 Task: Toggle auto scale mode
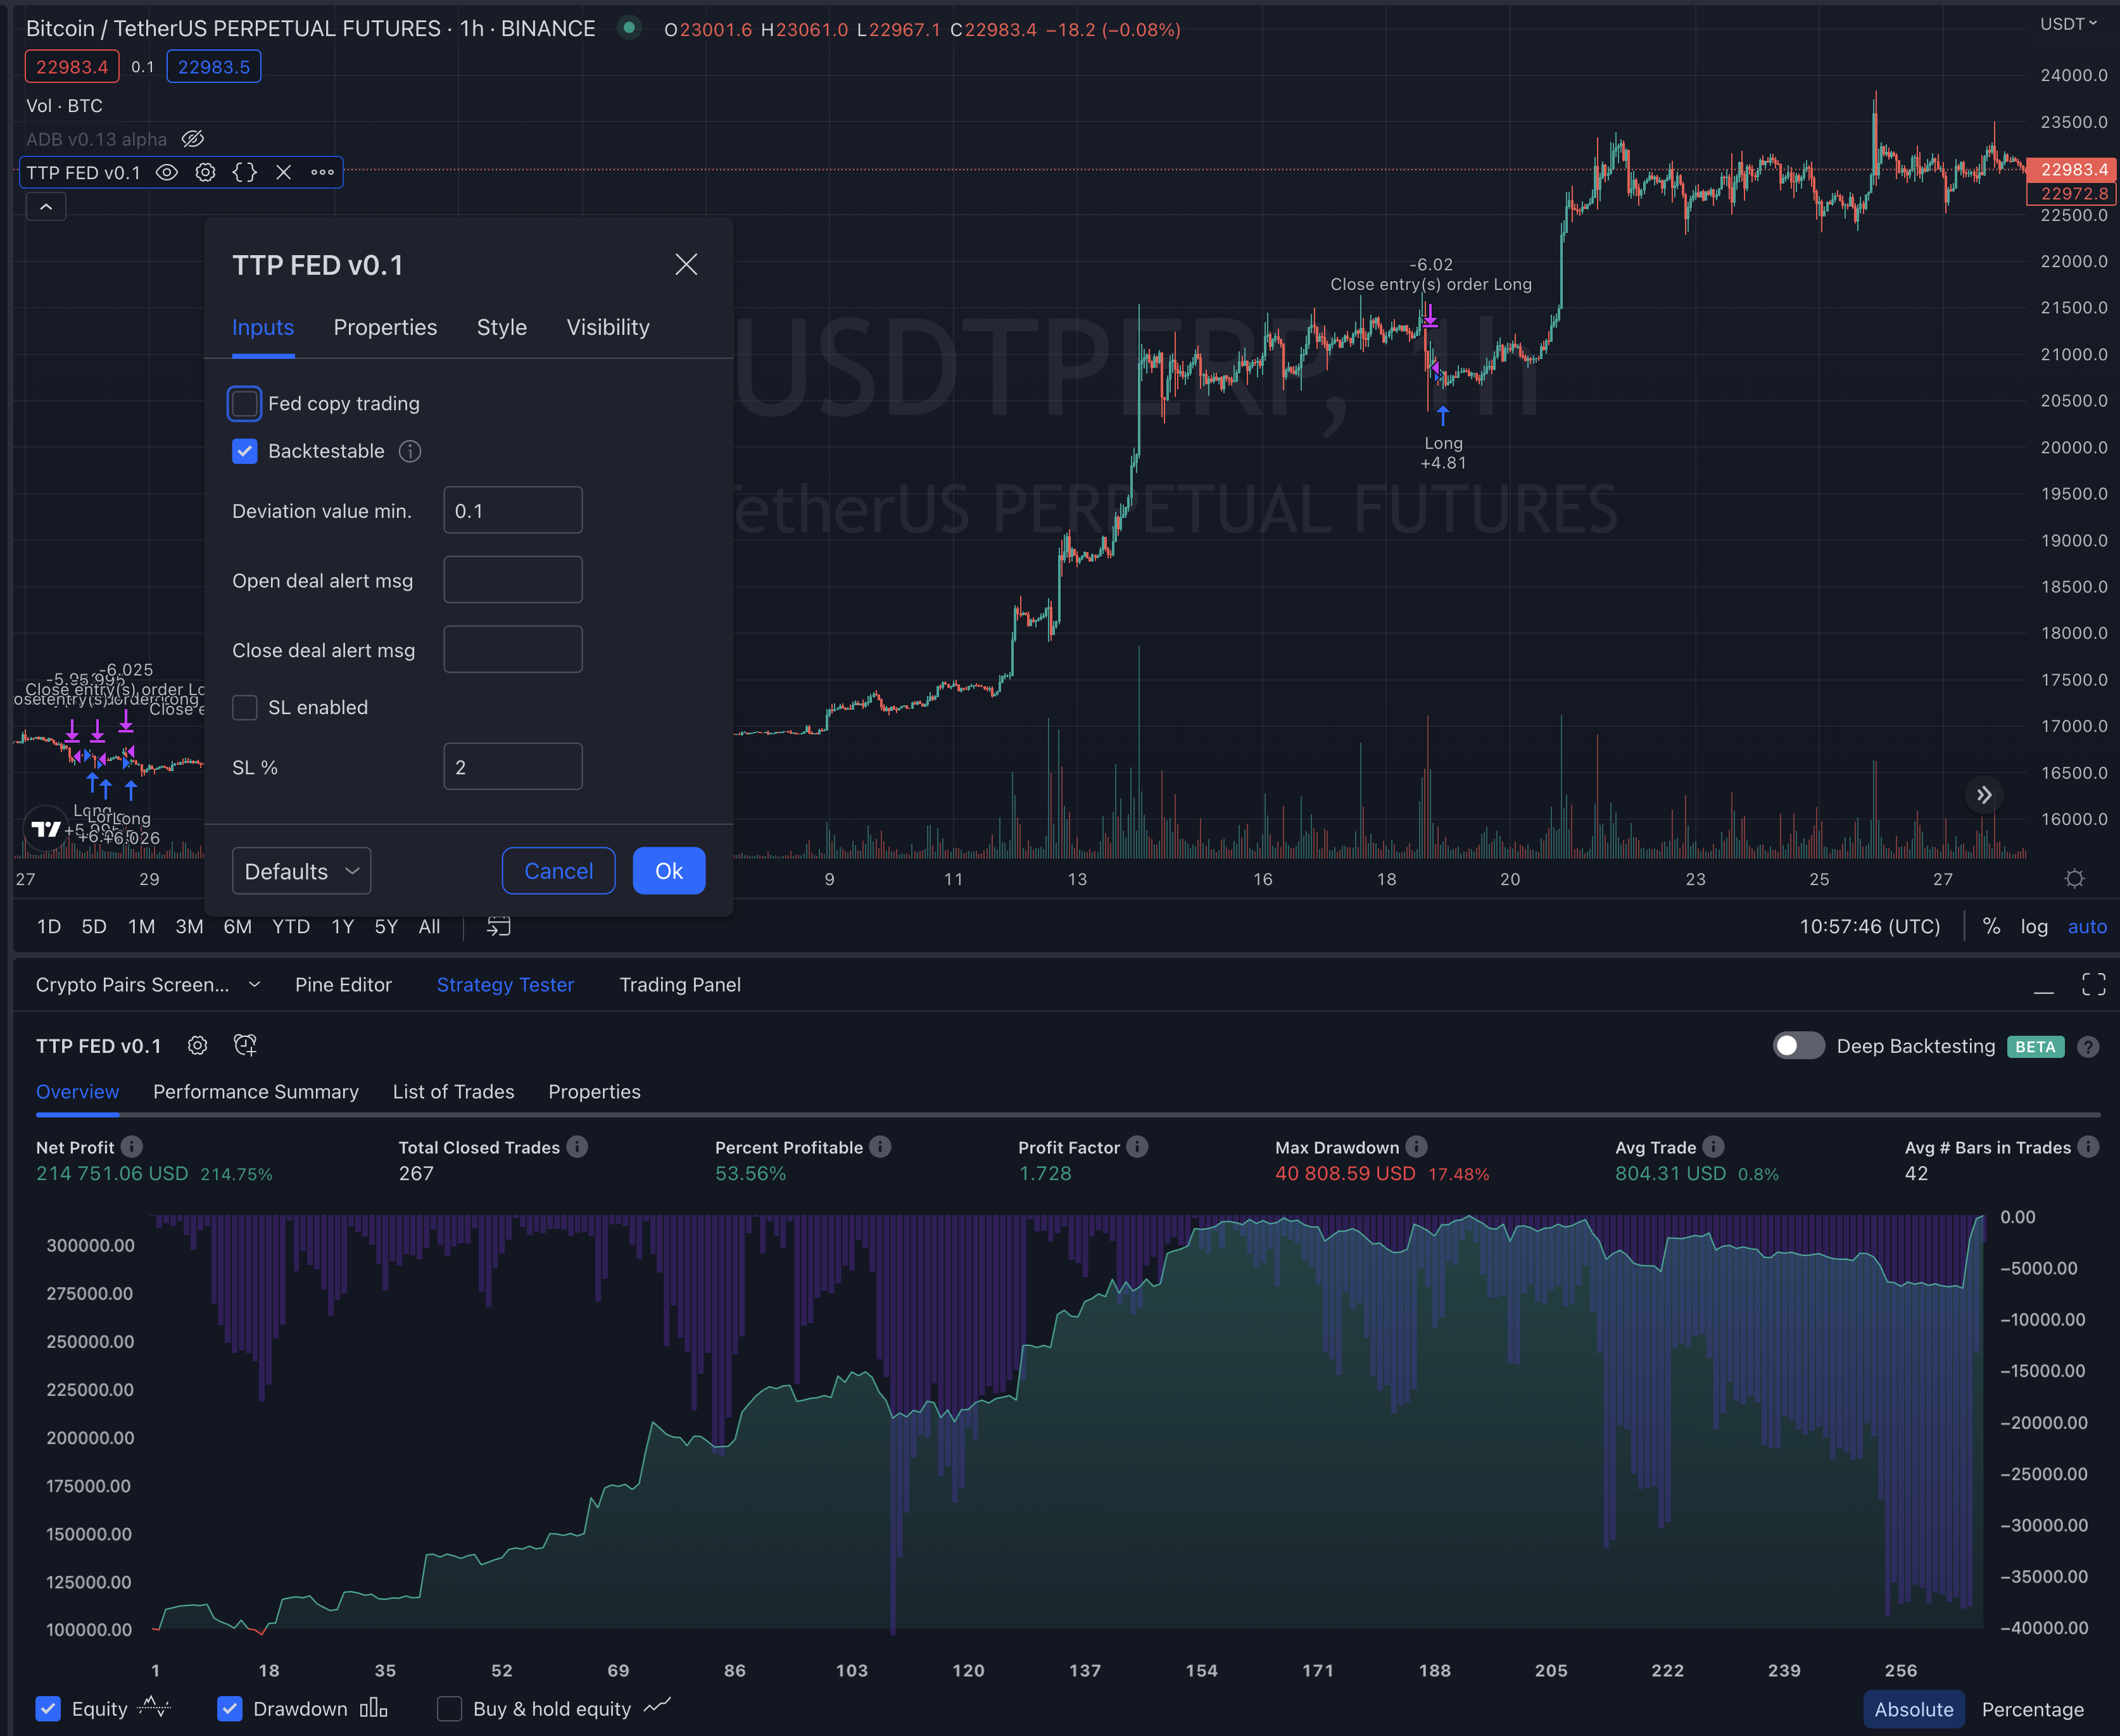coord(2087,927)
